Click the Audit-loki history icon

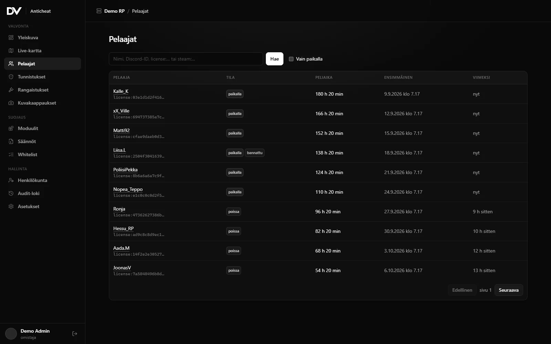11,193
